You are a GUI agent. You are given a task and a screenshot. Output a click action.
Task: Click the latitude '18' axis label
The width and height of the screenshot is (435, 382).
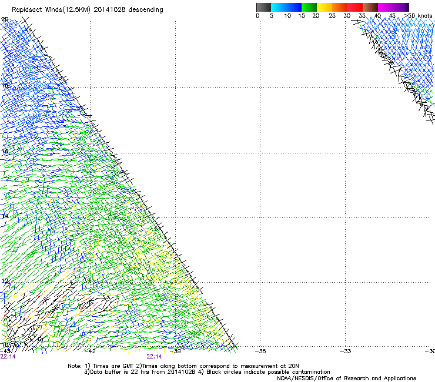point(5,85)
